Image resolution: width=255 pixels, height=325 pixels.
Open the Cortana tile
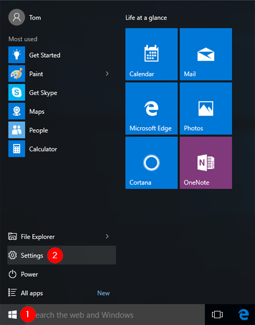click(151, 162)
